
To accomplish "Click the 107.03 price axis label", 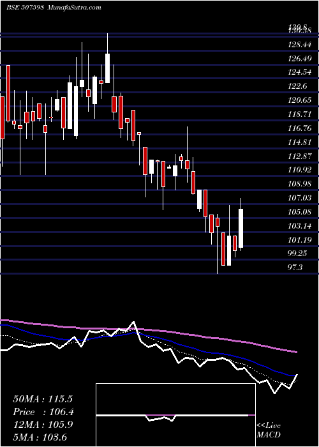I will tap(300, 198).
